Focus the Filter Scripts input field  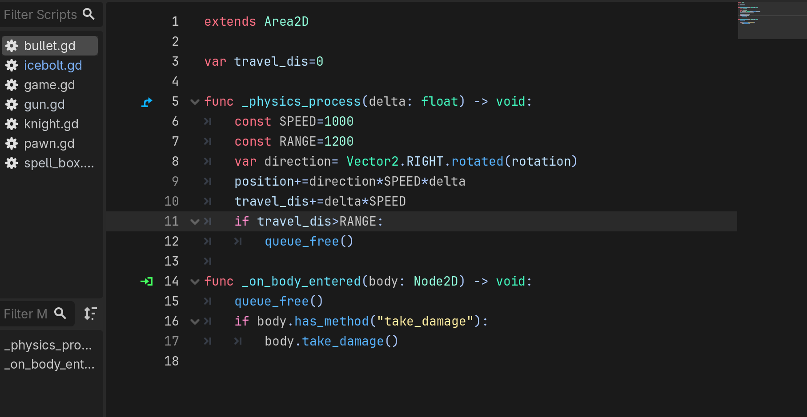tap(40, 15)
